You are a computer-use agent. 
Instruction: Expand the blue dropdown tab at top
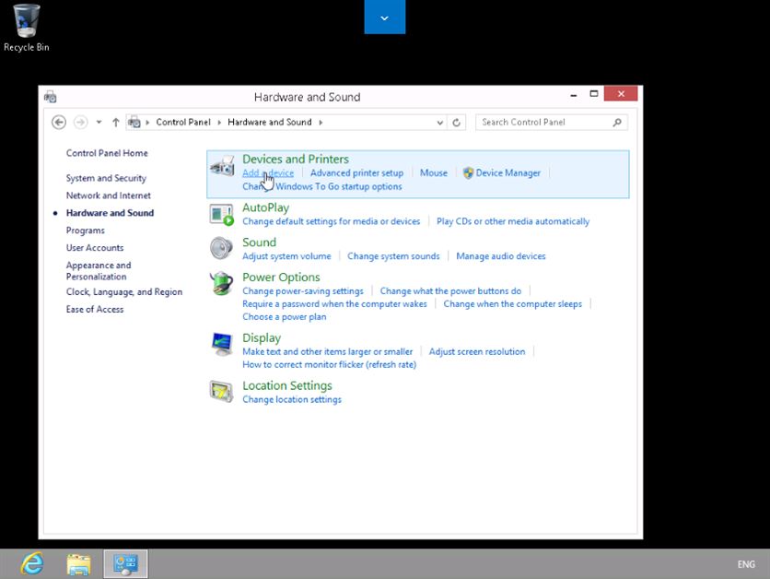pos(384,18)
